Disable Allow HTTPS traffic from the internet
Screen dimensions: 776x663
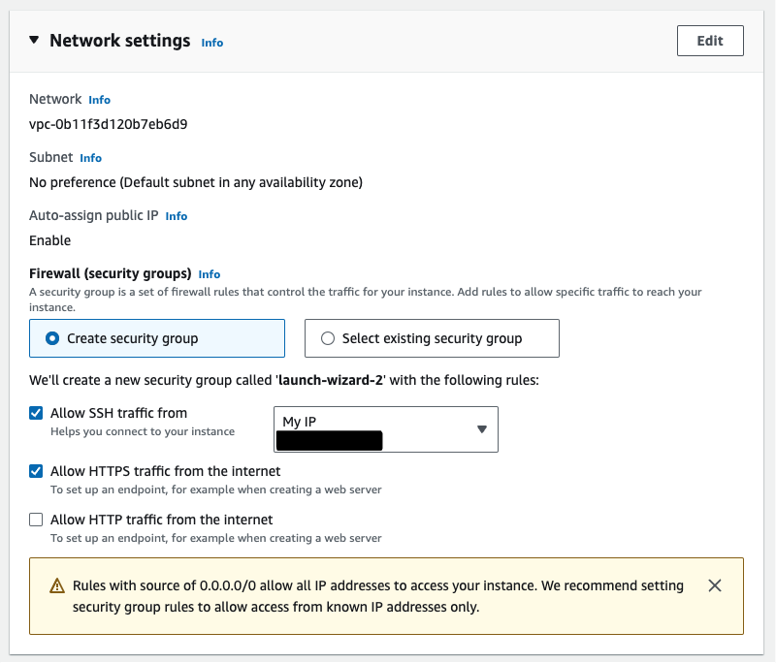coord(36,471)
